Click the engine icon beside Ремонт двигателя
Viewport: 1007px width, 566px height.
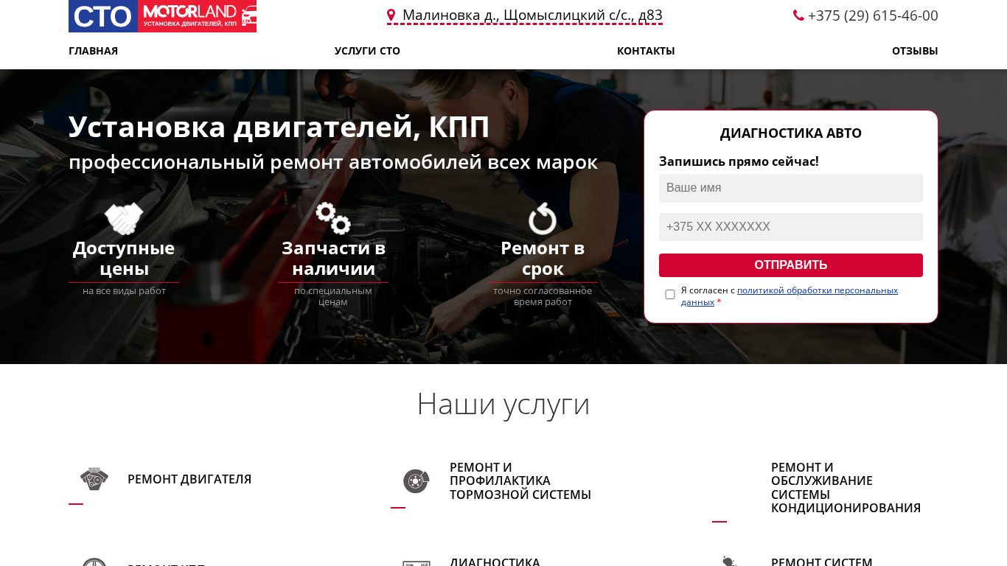[x=94, y=479]
